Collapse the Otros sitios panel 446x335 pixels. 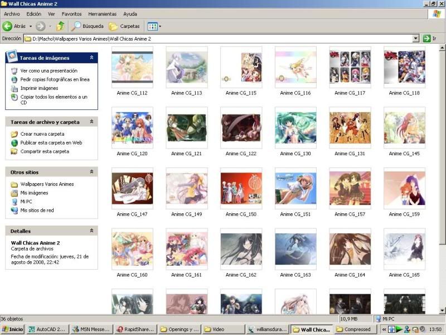click(x=91, y=172)
